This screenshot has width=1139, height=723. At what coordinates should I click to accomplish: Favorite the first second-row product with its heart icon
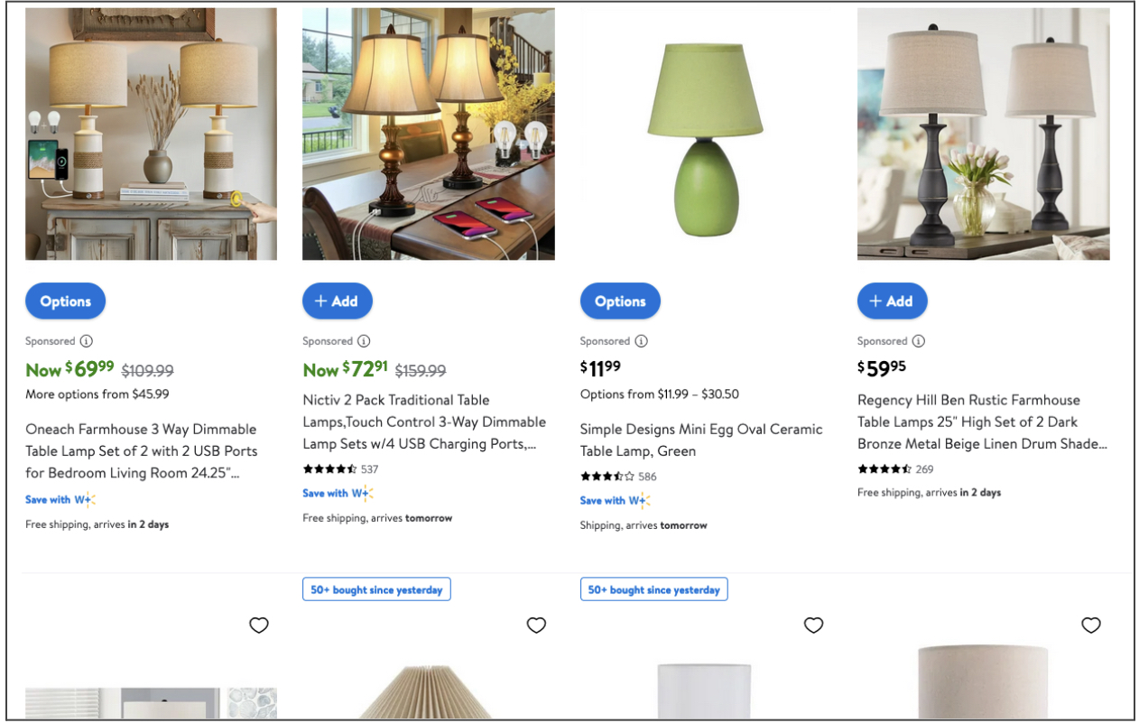tap(259, 625)
